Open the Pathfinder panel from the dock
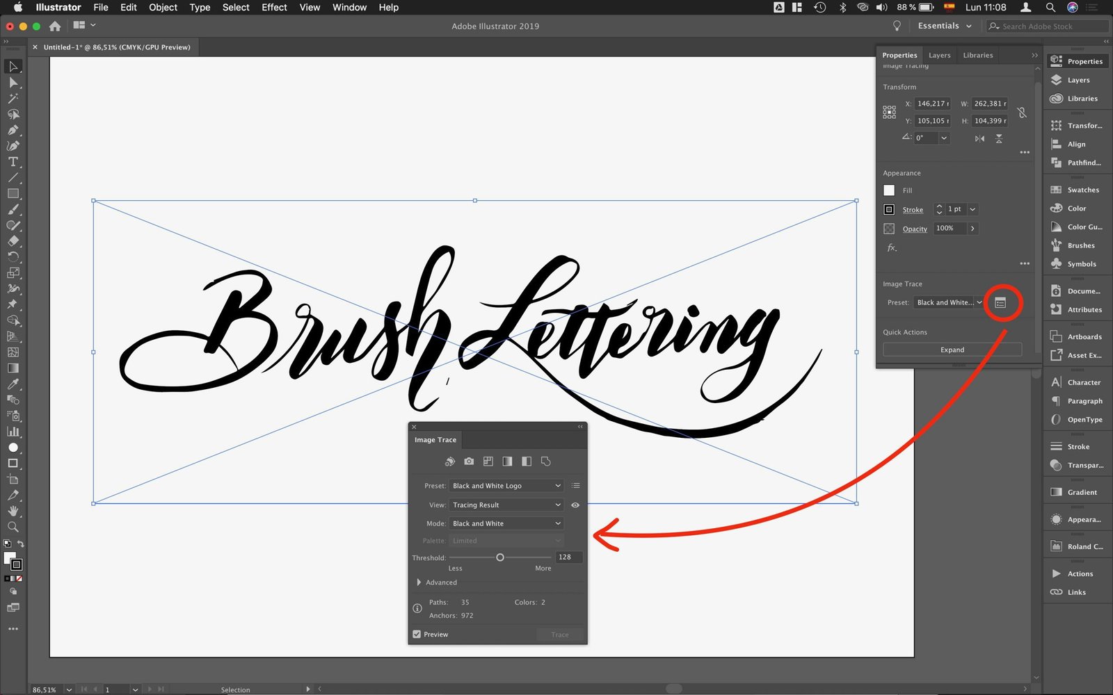Screen dimensions: 1113x695 point(1075,163)
